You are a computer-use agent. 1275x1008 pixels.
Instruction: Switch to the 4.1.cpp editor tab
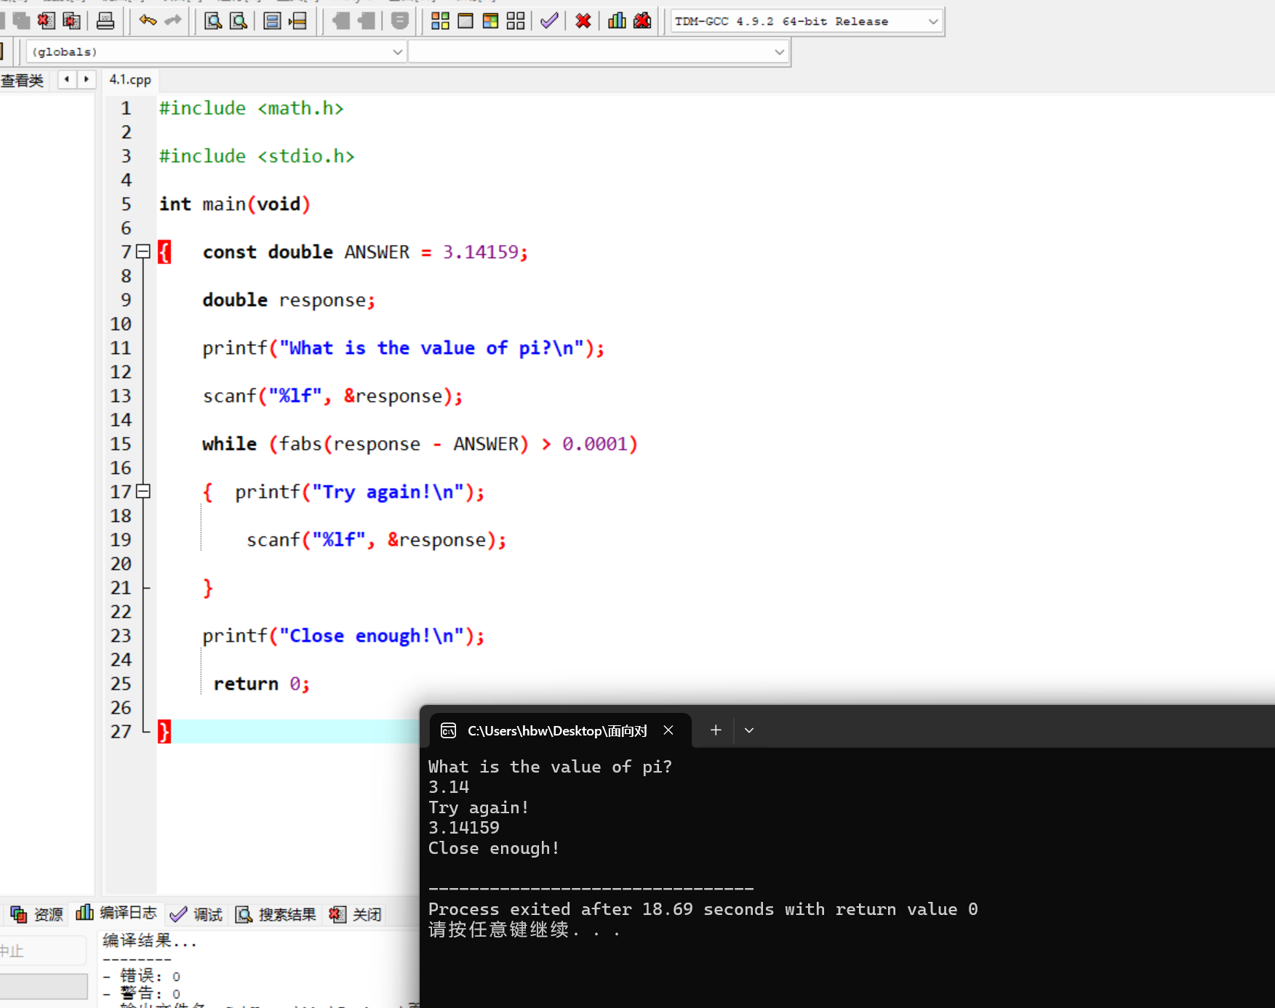(x=130, y=79)
